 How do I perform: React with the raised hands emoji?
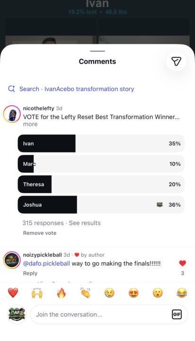pyautogui.click(x=37, y=293)
